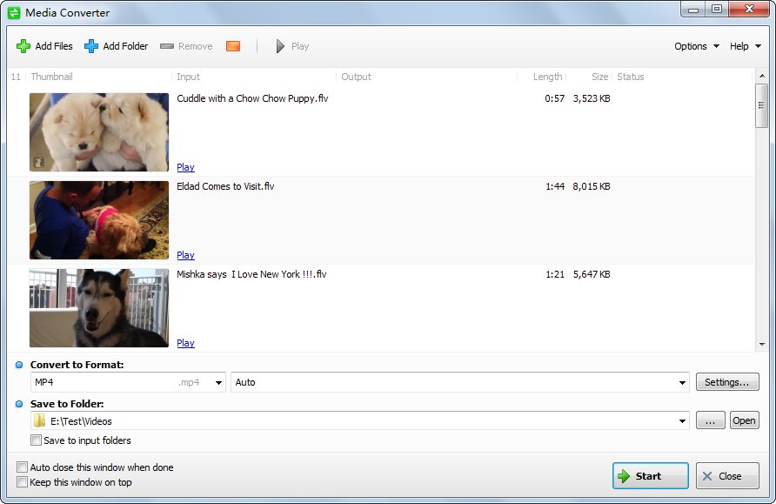Select the Mishka husky video thumbnail

(99, 308)
